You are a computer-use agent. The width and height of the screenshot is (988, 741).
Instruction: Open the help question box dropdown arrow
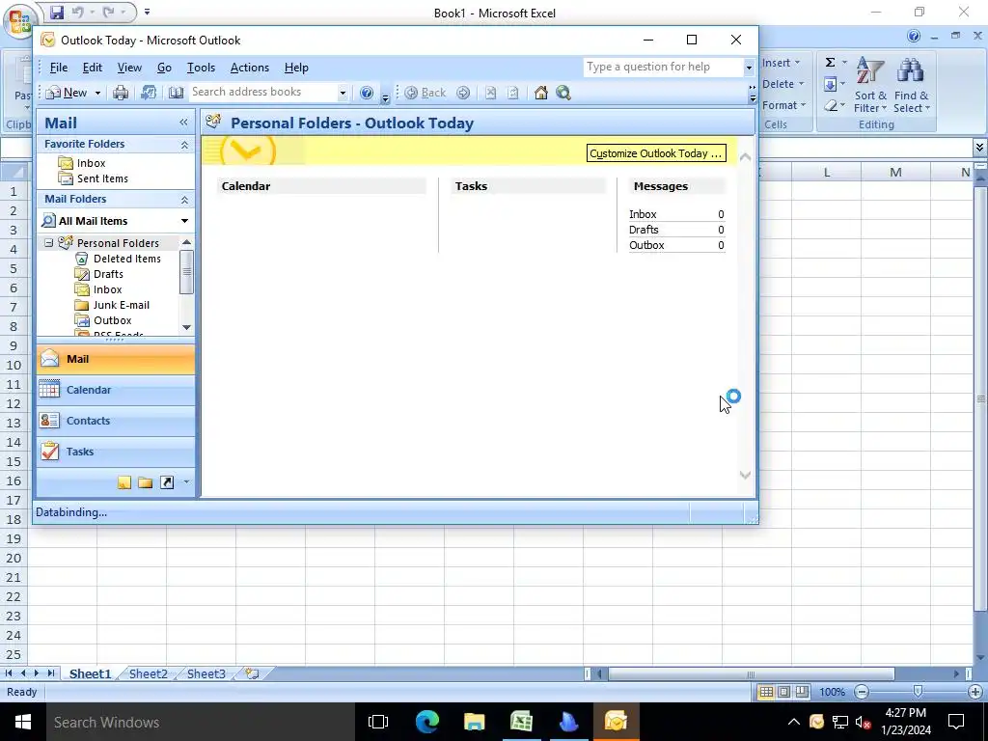tap(749, 68)
